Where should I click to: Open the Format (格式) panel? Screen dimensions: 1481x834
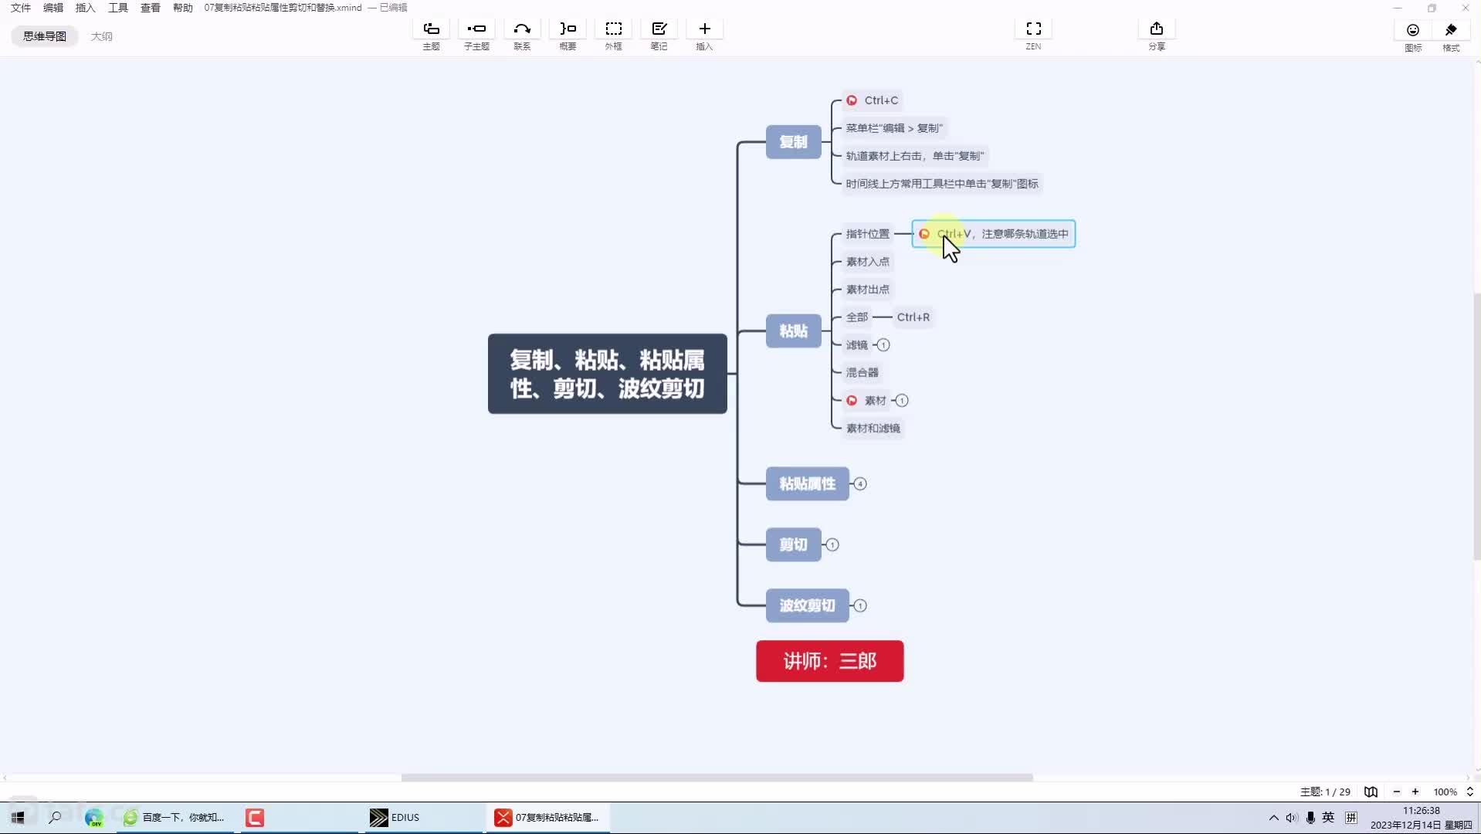(1451, 30)
